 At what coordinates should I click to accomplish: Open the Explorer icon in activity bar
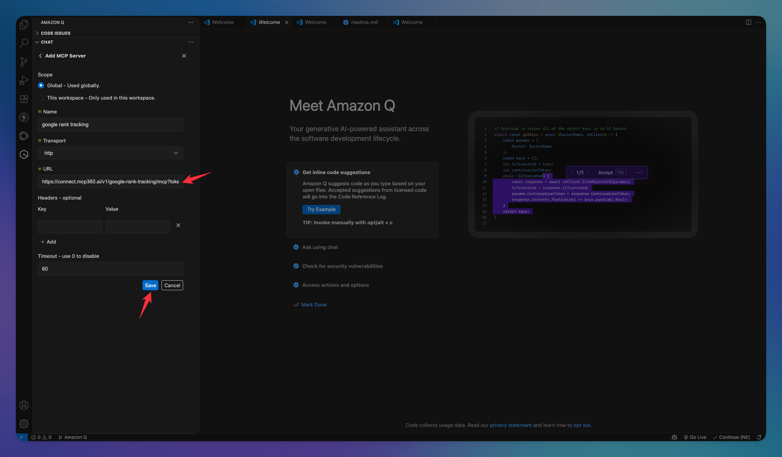(24, 25)
